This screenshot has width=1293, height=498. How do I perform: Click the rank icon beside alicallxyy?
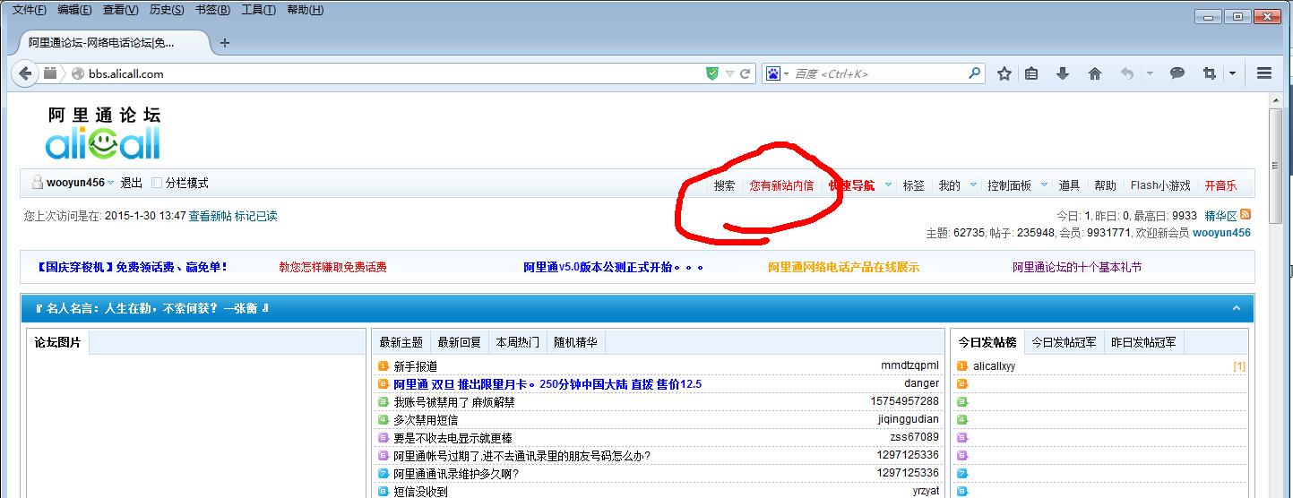click(962, 366)
